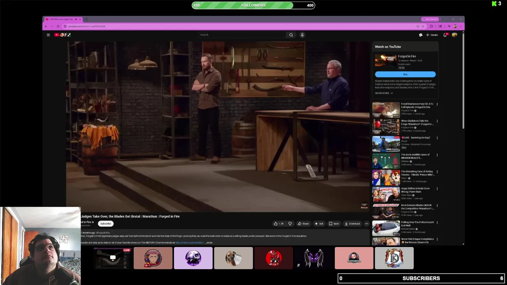Click the icon left of Create
The image size is (507, 285).
[x=421, y=35]
